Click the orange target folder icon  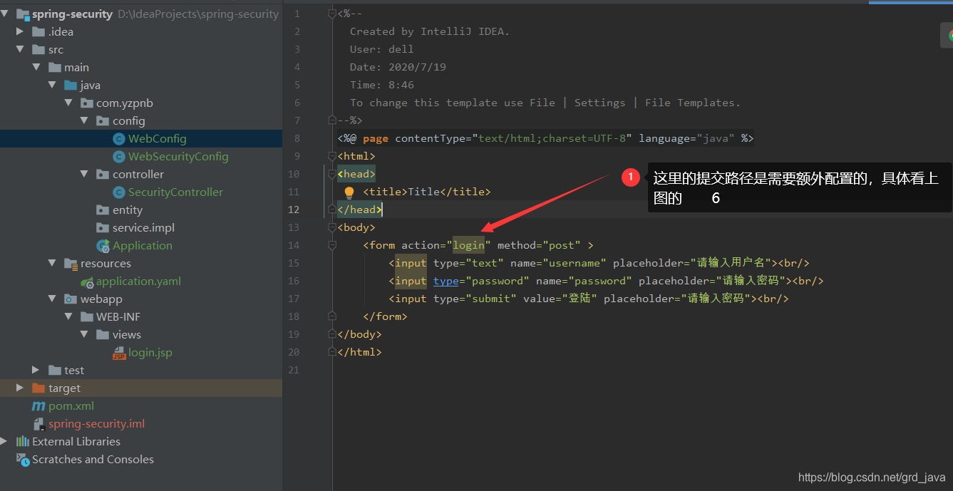38,388
